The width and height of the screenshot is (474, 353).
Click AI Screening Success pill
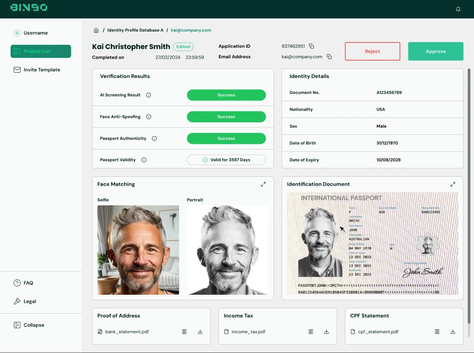(x=226, y=95)
